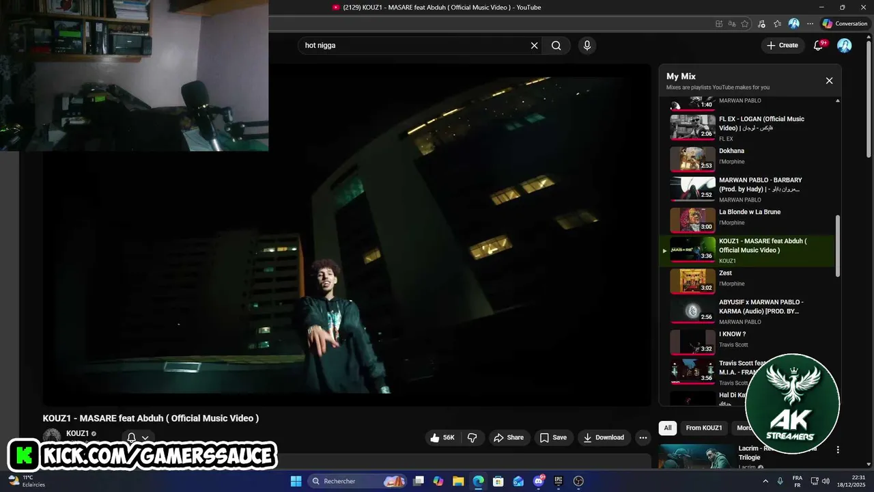The height and width of the screenshot is (492, 874).
Task: Like the video with 56K likes
Action: (x=442, y=437)
